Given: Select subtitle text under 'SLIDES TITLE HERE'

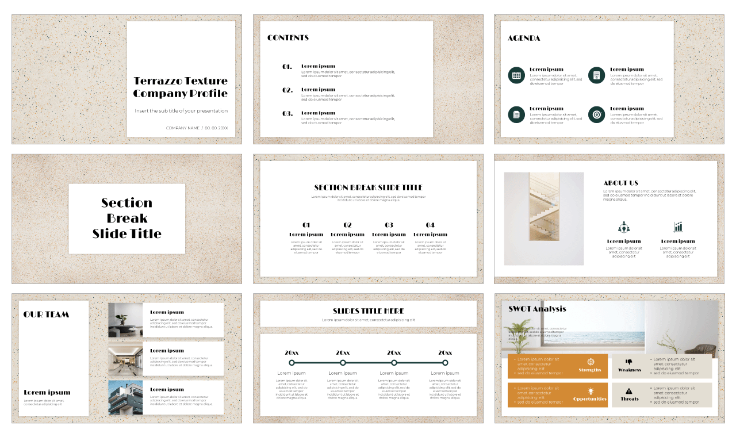Looking at the screenshot, I should [x=368, y=320].
